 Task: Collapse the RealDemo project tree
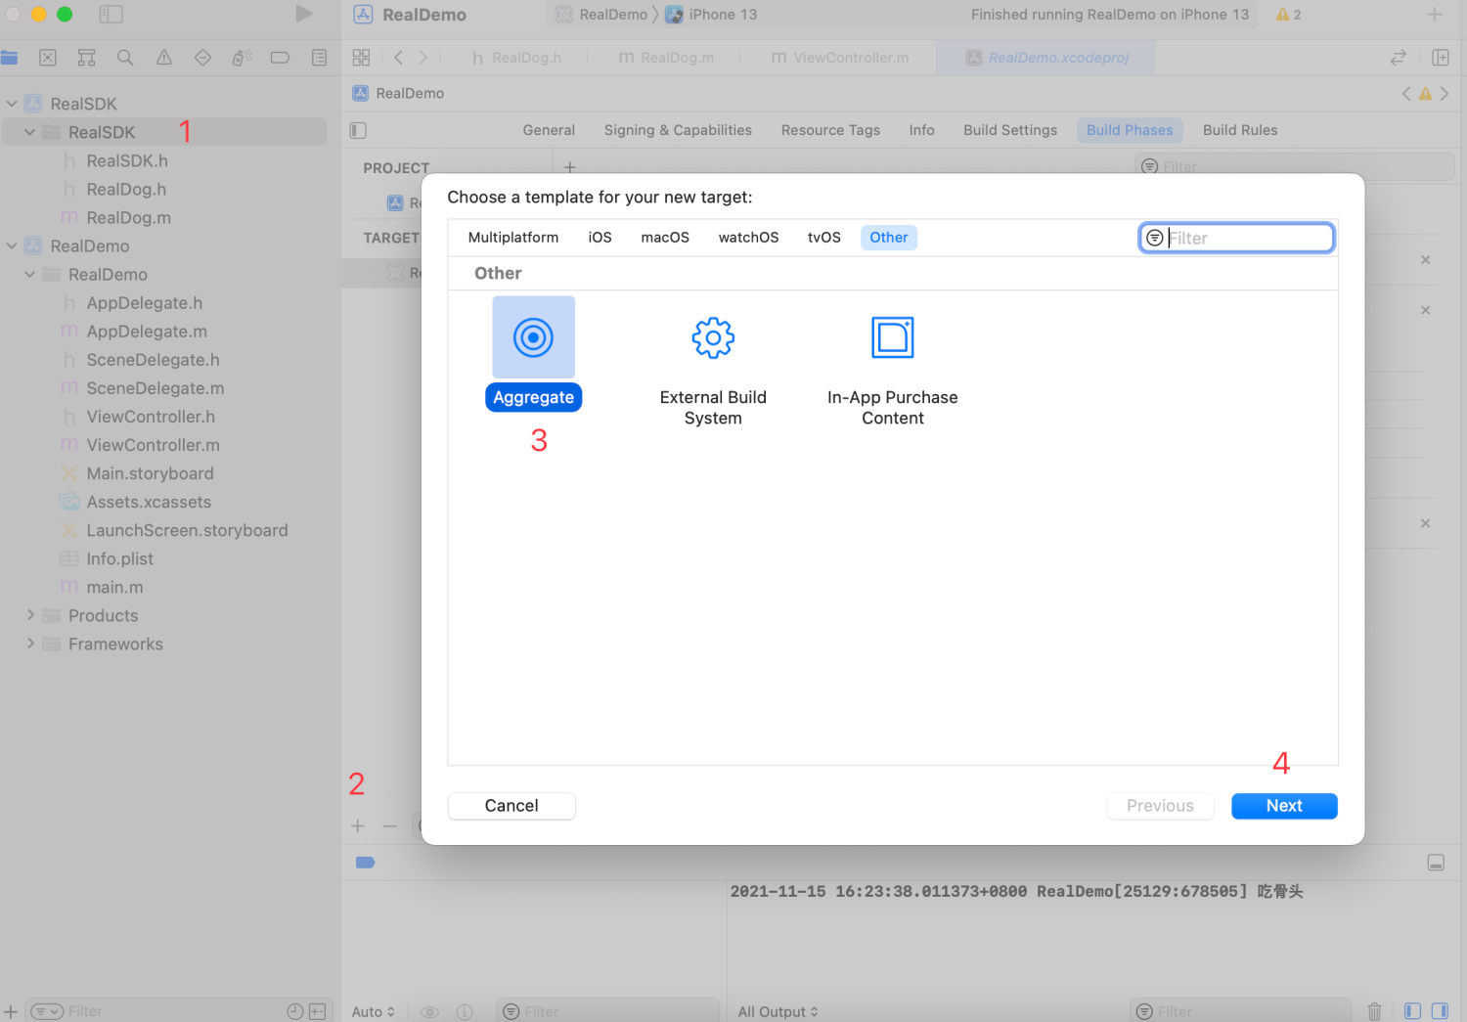12,245
